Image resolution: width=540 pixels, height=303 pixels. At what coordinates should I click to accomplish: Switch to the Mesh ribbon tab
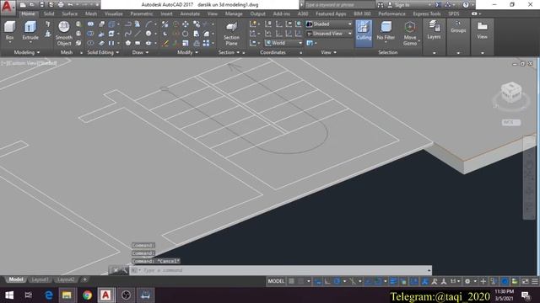[x=91, y=13]
